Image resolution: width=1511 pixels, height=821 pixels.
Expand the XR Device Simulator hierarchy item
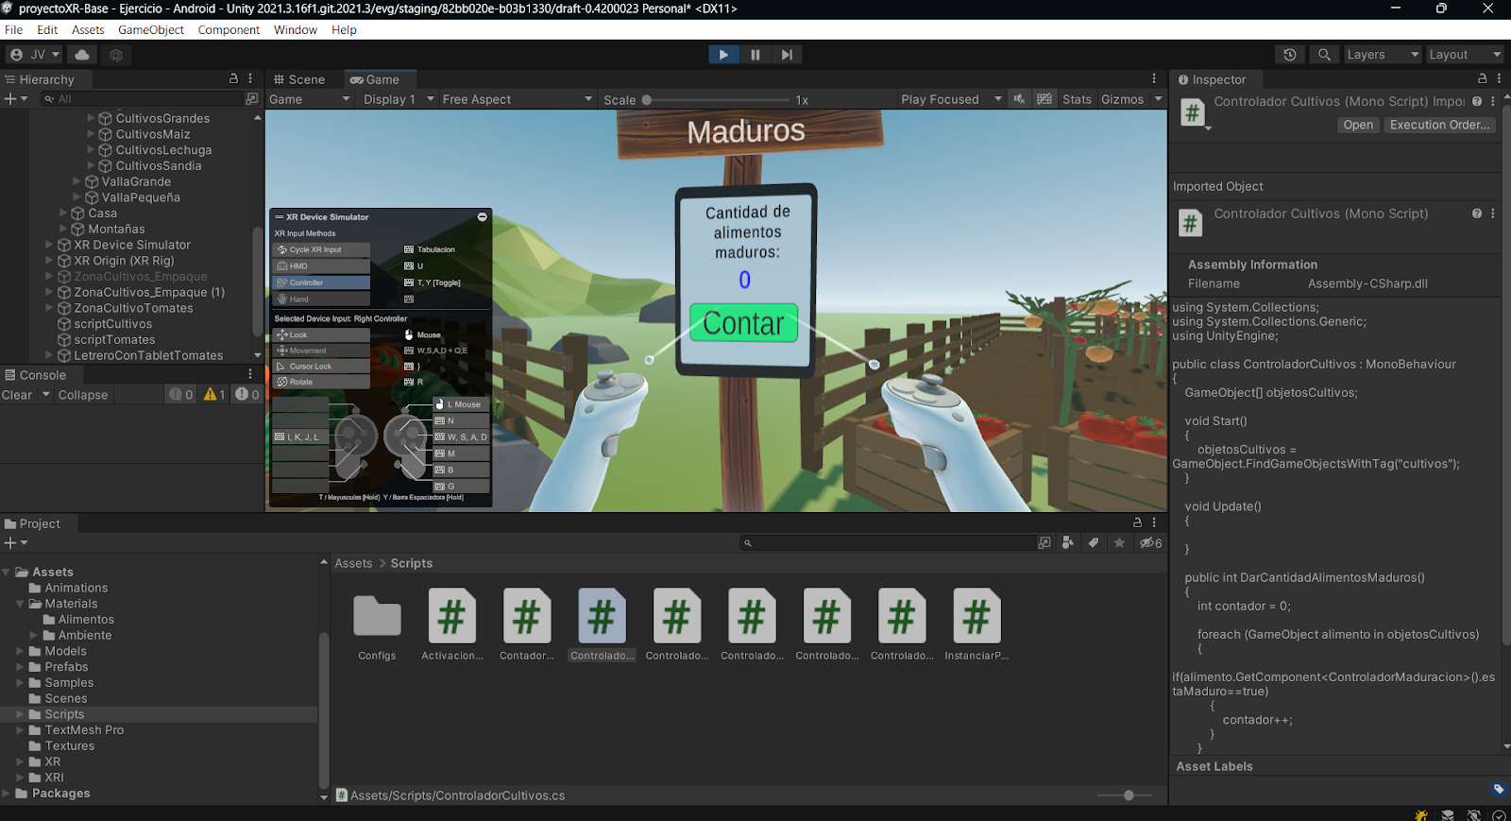[x=49, y=245]
